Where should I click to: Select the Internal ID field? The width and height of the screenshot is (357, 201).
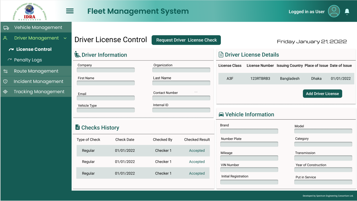[x=181, y=110]
